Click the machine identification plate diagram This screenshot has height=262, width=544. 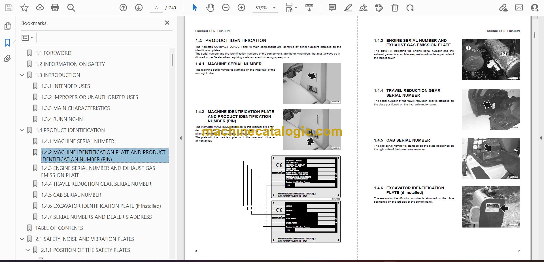pyautogui.click(x=292, y=199)
